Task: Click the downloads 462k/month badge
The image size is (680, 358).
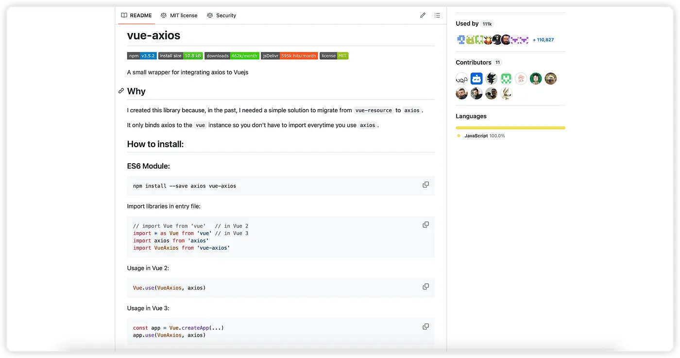Action: point(232,56)
